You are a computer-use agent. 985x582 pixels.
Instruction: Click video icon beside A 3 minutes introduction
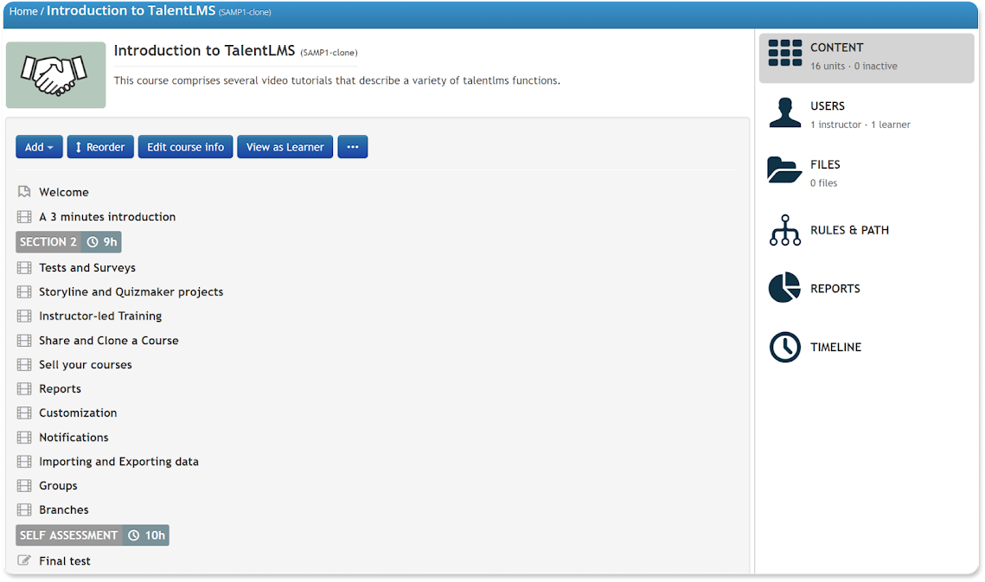[x=24, y=217]
